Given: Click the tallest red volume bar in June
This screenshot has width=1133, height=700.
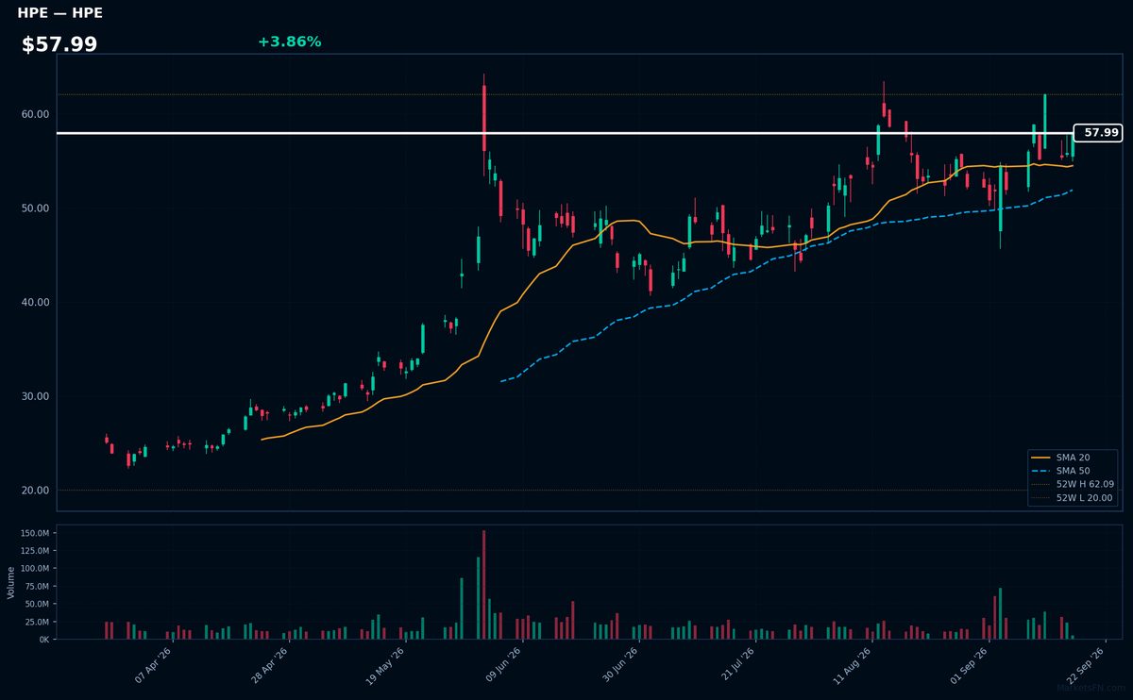Looking at the screenshot, I should tap(484, 585).
